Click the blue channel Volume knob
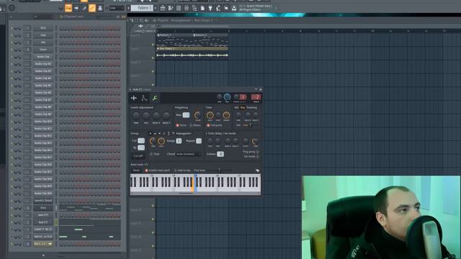Viewport: 461px width, 259px height. coord(227,97)
